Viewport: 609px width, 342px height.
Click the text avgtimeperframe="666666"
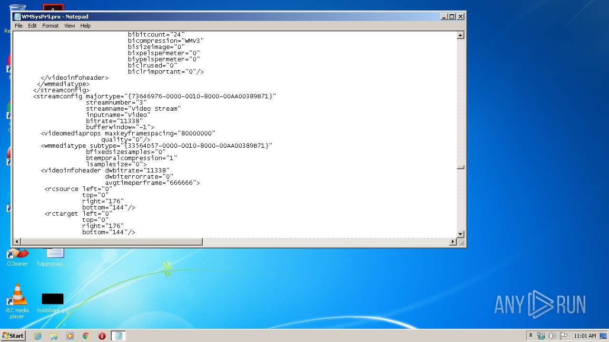[152, 183]
